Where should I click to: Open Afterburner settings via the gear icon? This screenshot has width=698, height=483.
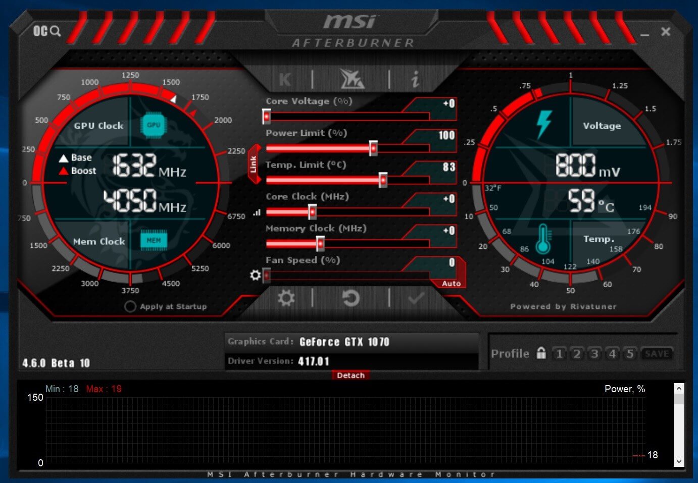click(x=287, y=298)
